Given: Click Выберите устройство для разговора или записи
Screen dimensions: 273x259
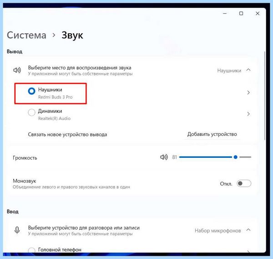Looking at the screenshot, I should (84, 228).
